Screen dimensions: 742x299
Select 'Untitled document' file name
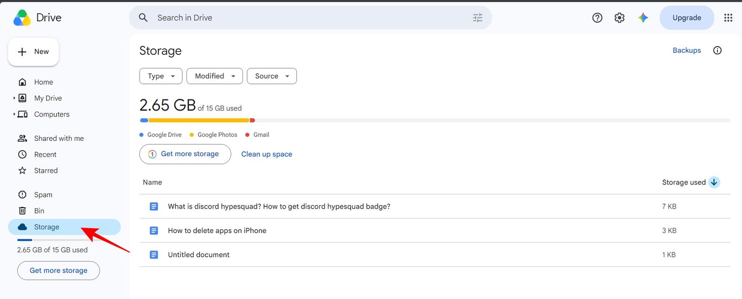[x=199, y=254]
